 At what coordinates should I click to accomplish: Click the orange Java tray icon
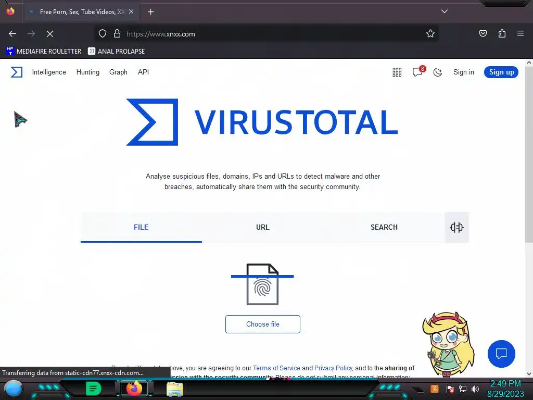(435, 389)
